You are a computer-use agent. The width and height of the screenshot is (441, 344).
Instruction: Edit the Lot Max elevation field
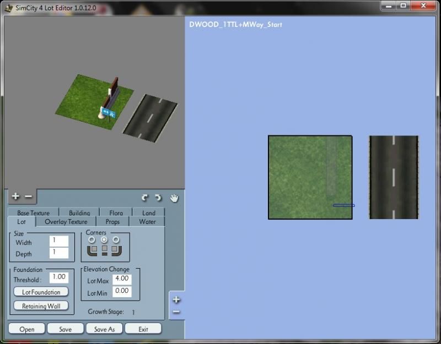122,279
